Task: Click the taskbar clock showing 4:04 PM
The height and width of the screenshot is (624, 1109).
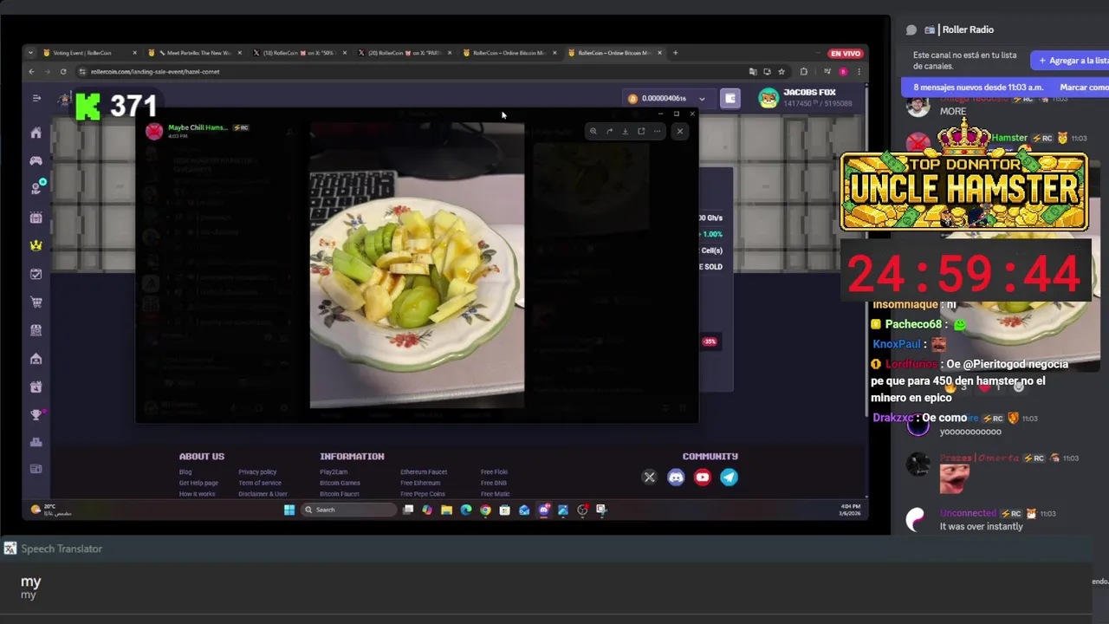Action: 850,509
